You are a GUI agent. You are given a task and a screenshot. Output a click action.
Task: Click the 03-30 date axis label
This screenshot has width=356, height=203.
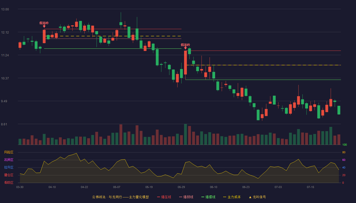pyautogui.click(x=20, y=187)
